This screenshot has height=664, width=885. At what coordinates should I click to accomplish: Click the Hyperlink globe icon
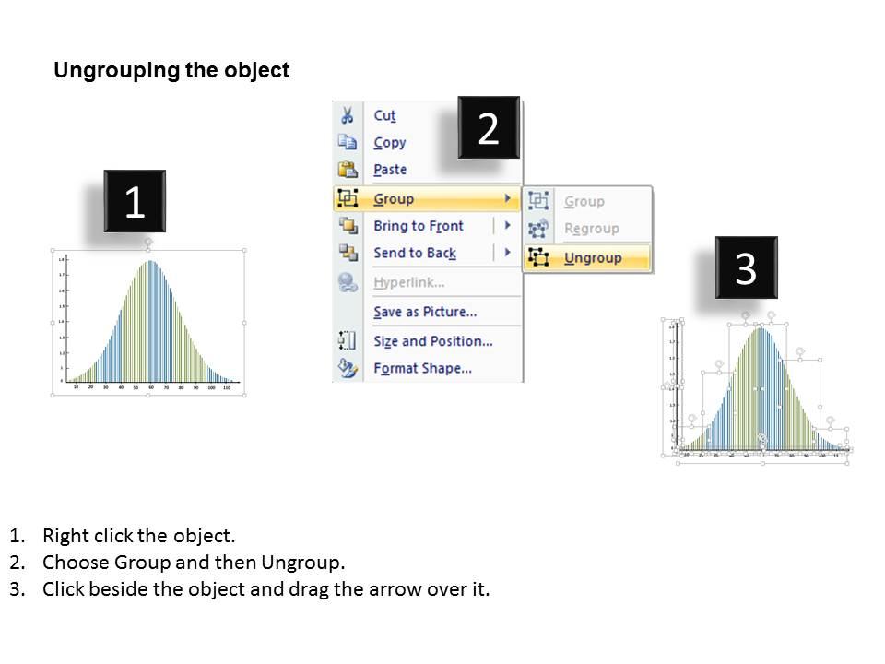pos(346,283)
